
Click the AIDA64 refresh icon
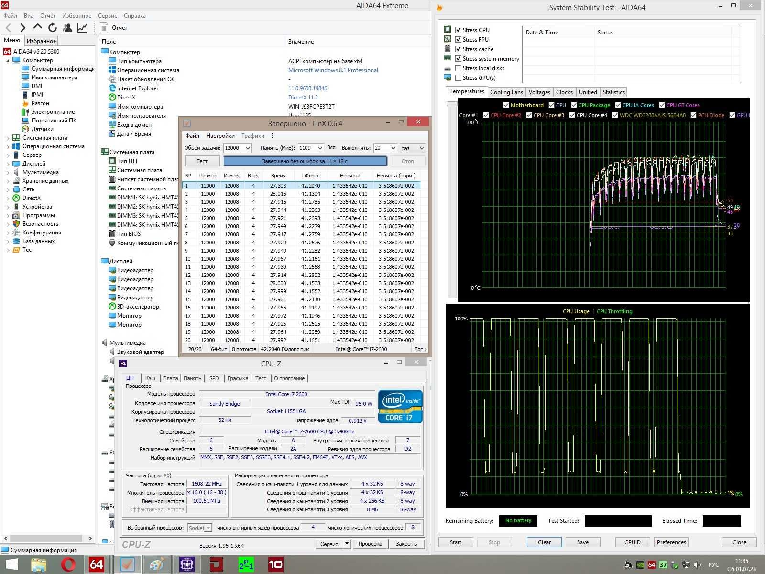pyautogui.click(x=52, y=28)
